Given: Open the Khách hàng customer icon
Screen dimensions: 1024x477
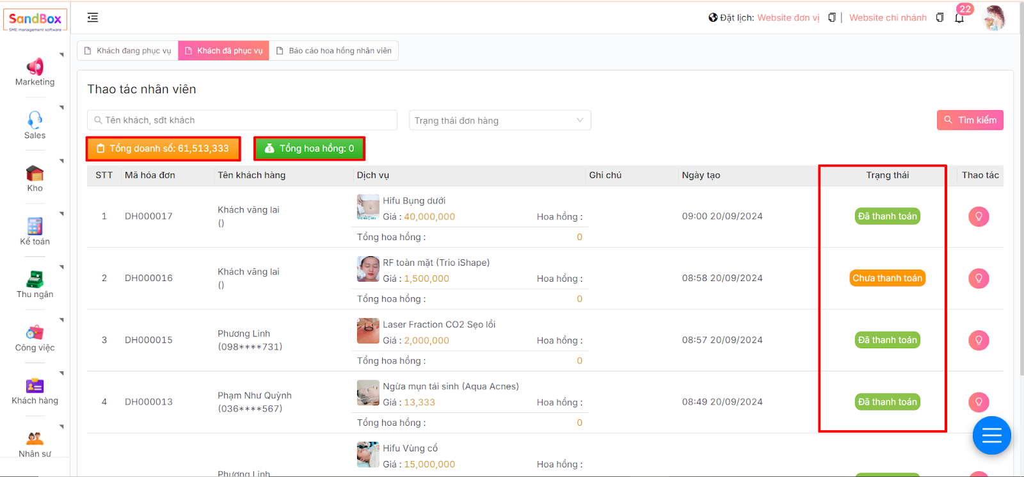Looking at the screenshot, I should pyautogui.click(x=35, y=385).
